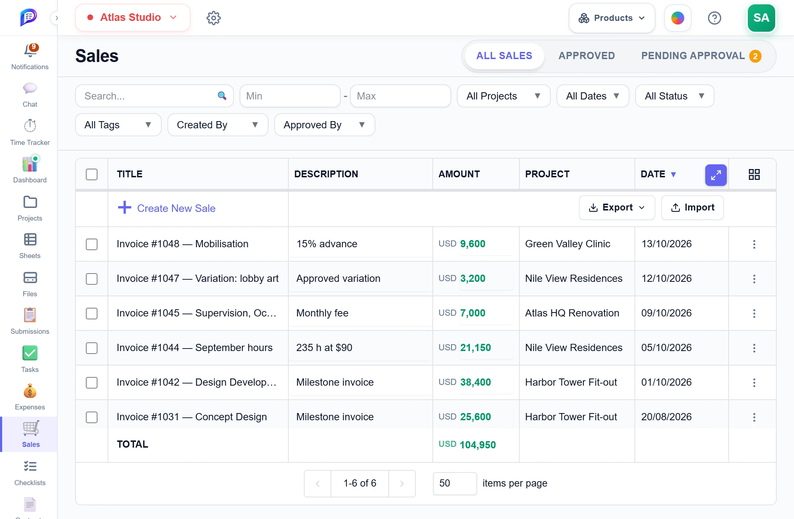Screen dimensions: 794x519
Task: Go to Dashboard chart icon
Action: [30, 164]
